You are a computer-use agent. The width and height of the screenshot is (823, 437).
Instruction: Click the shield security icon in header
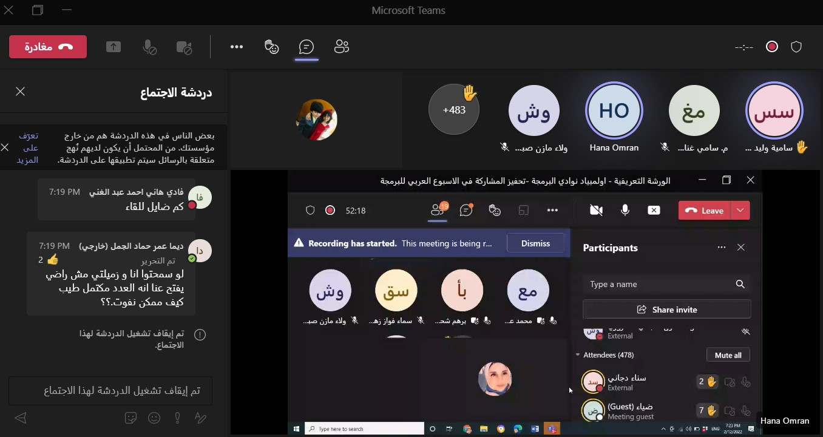pos(797,47)
